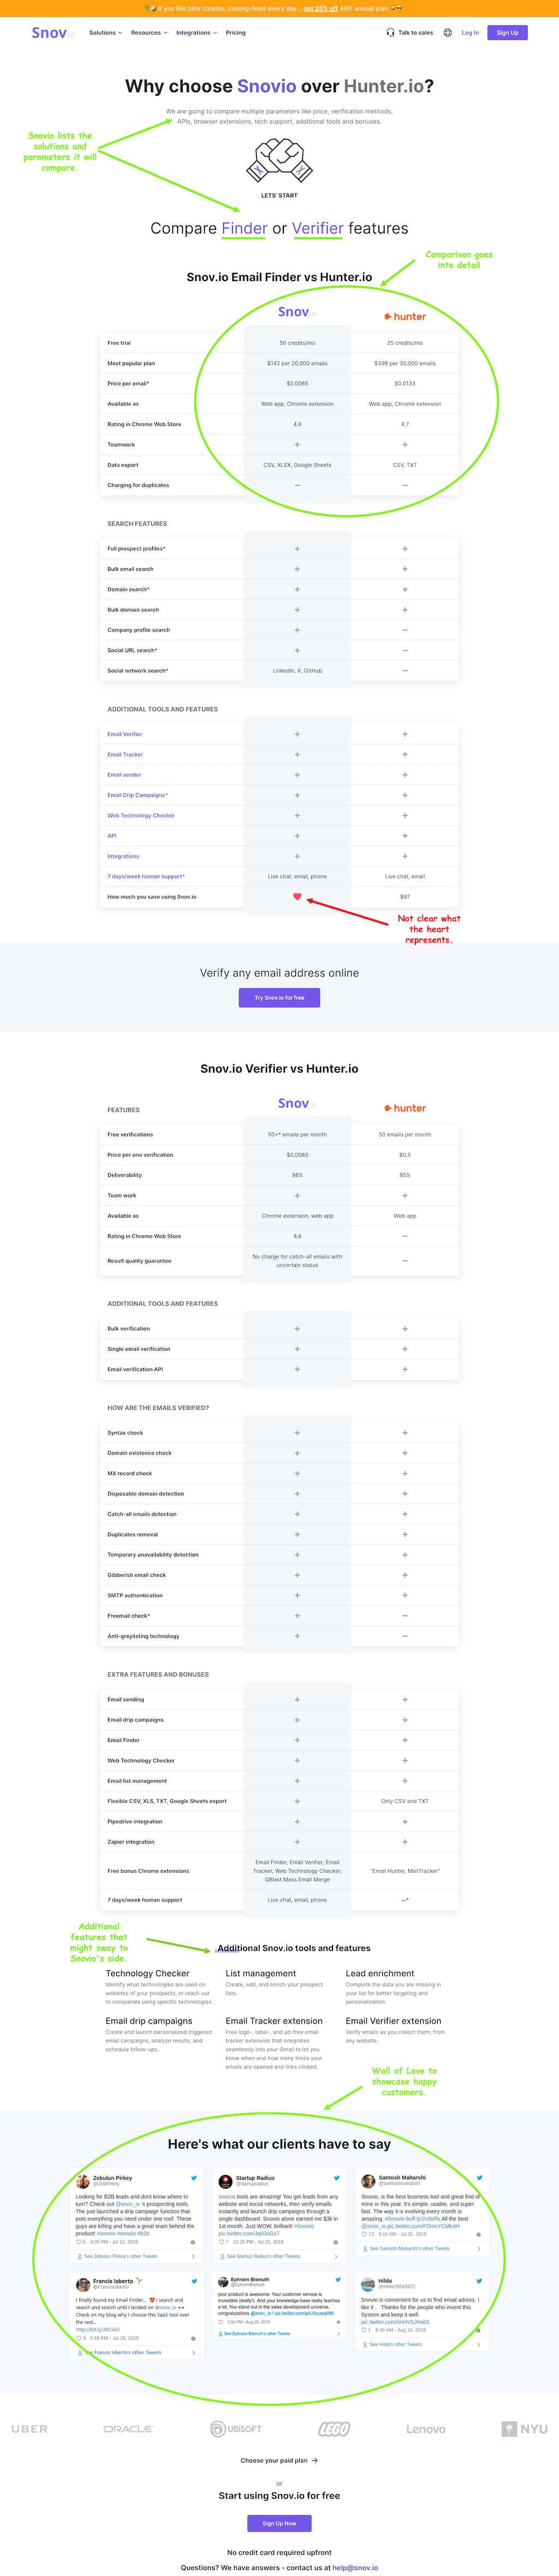Open See Startup Radius's other Tweets

(x=263, y=2256)
